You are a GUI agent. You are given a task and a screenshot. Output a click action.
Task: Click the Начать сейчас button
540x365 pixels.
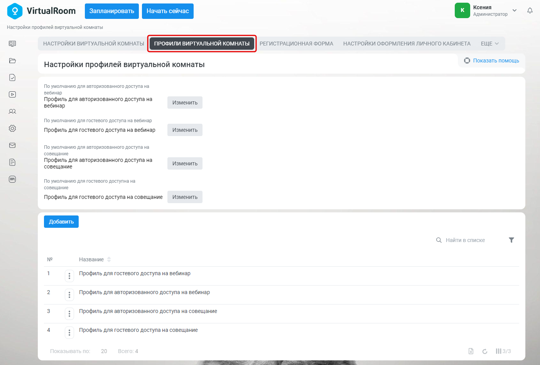click(x=168, y=11)
